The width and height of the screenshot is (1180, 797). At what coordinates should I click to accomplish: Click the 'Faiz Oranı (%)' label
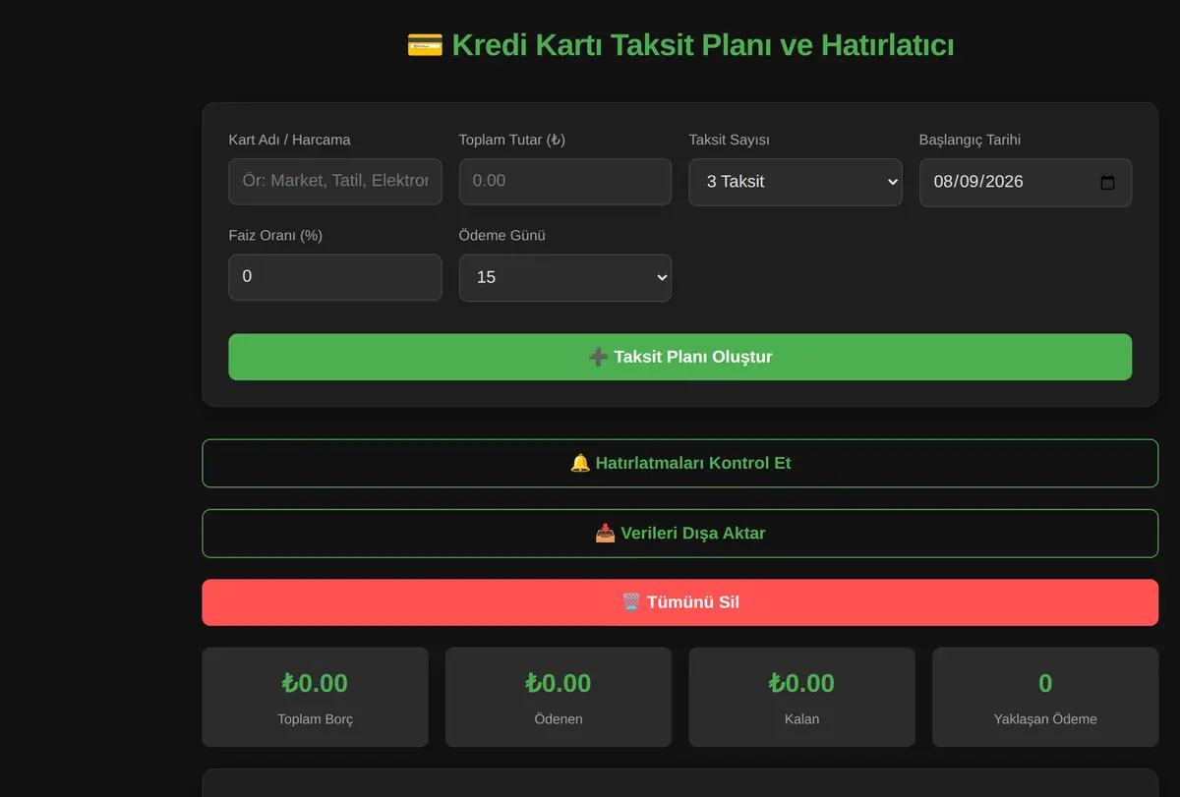[x=275, y=235]
